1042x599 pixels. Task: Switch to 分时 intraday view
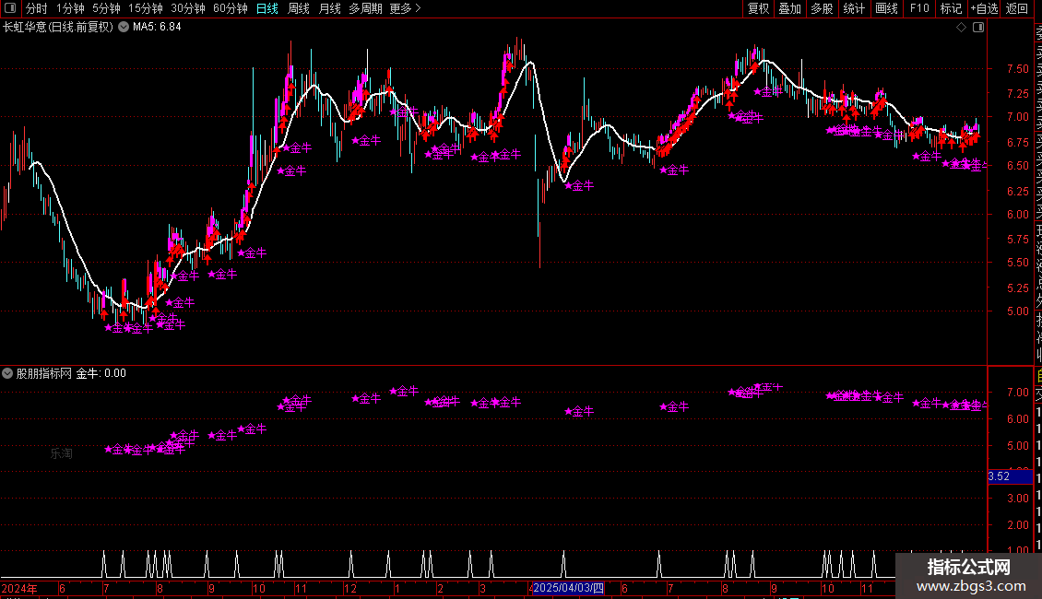pos(37,8)
